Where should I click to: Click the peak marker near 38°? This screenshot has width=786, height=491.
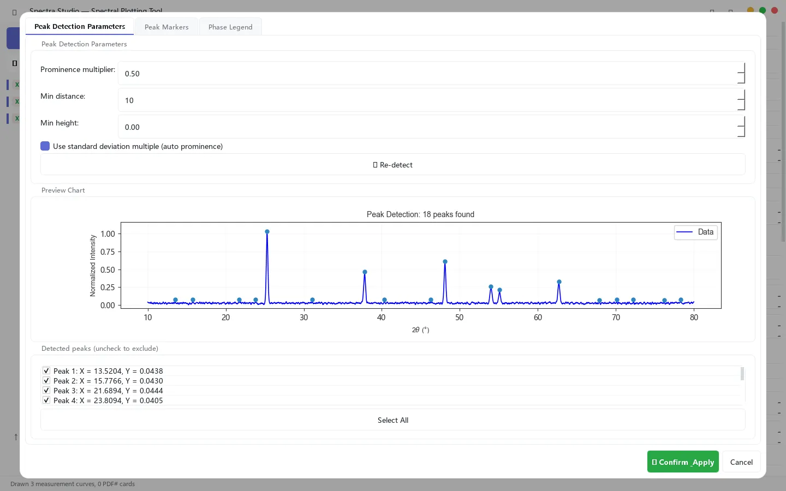click(365, 272)
